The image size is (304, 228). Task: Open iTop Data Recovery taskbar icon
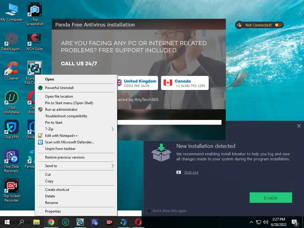tap(95, 222)
